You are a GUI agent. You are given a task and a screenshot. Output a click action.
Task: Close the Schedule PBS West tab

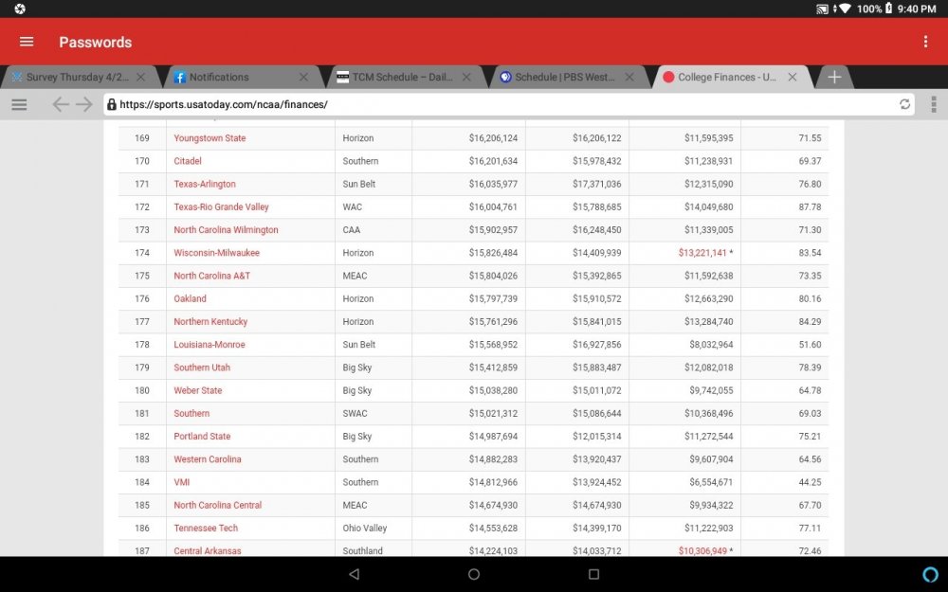coord(629,78)
